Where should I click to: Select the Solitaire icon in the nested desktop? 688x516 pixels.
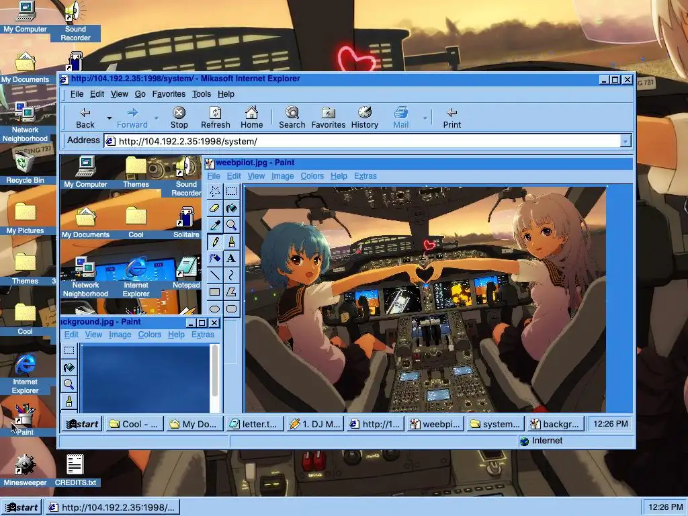(186, 222)
